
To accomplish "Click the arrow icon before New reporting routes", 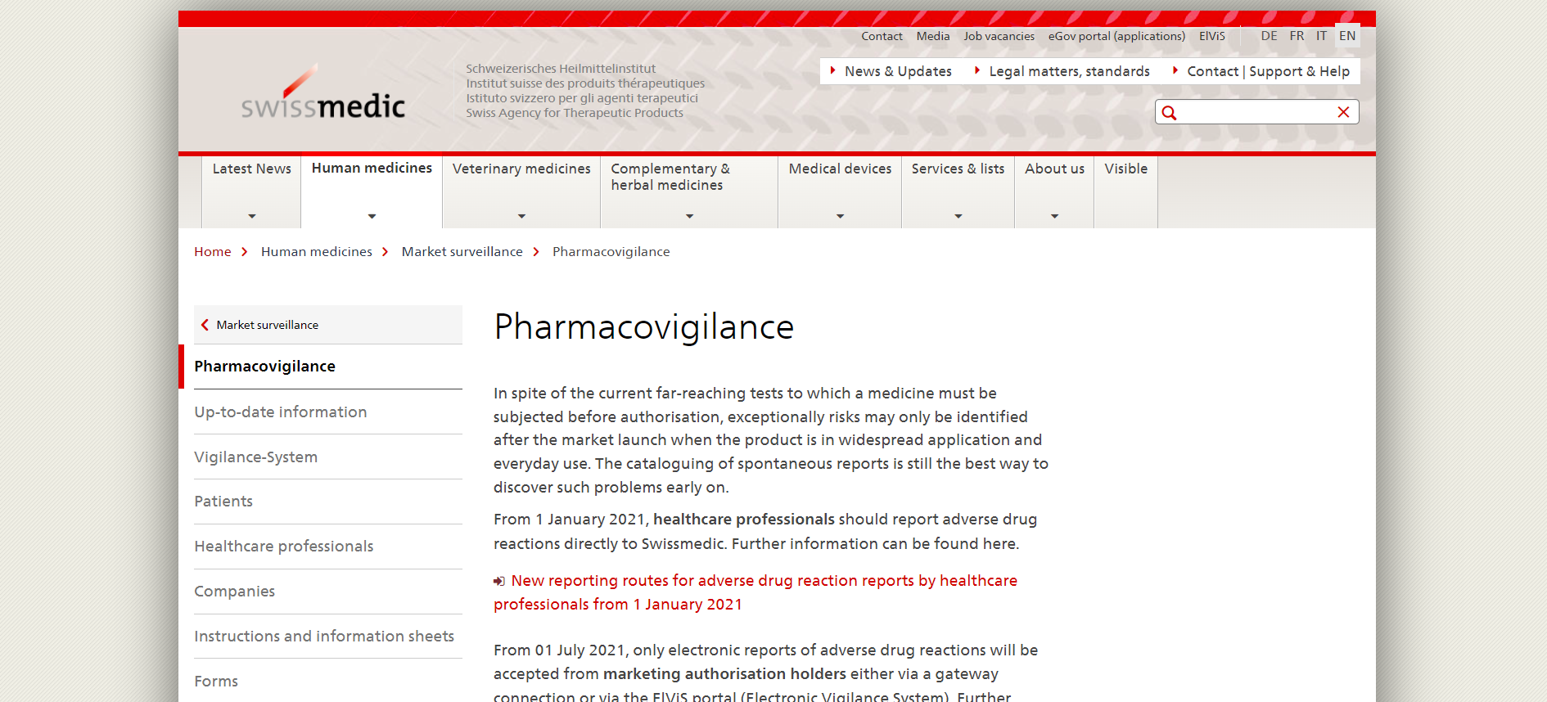I will 499,581.
